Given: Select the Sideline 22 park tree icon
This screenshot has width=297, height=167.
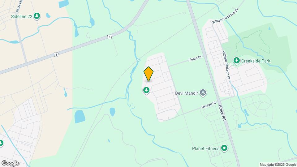Looking at the screenshot, I should [37, 16].
